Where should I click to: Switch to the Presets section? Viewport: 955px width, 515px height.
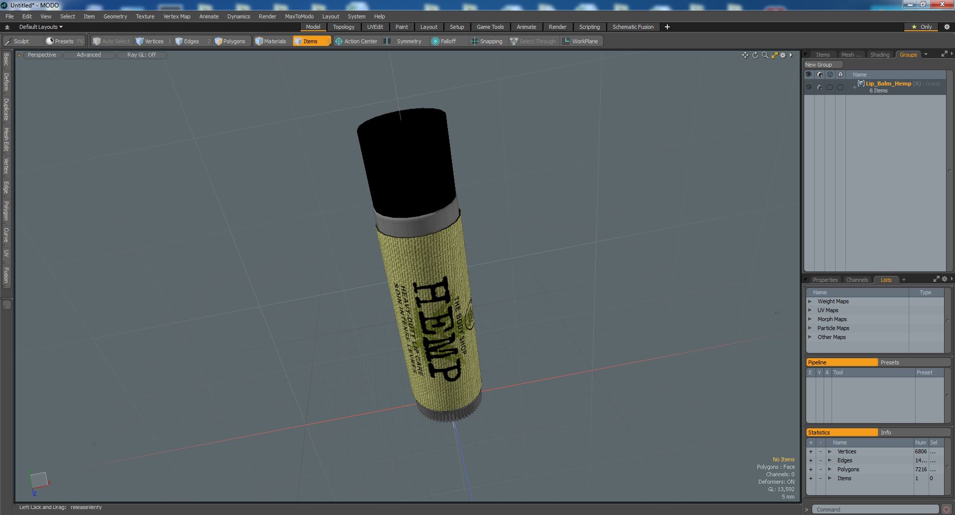[x=914, y=362]
